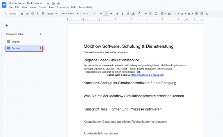
Task: Open the Format menu
Action: [x=42, y=7]
